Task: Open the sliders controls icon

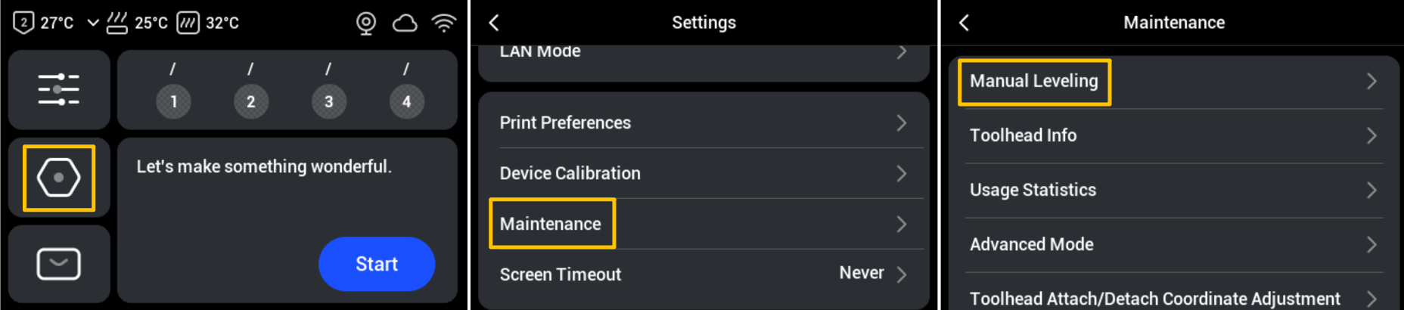Action: (59, 89)
